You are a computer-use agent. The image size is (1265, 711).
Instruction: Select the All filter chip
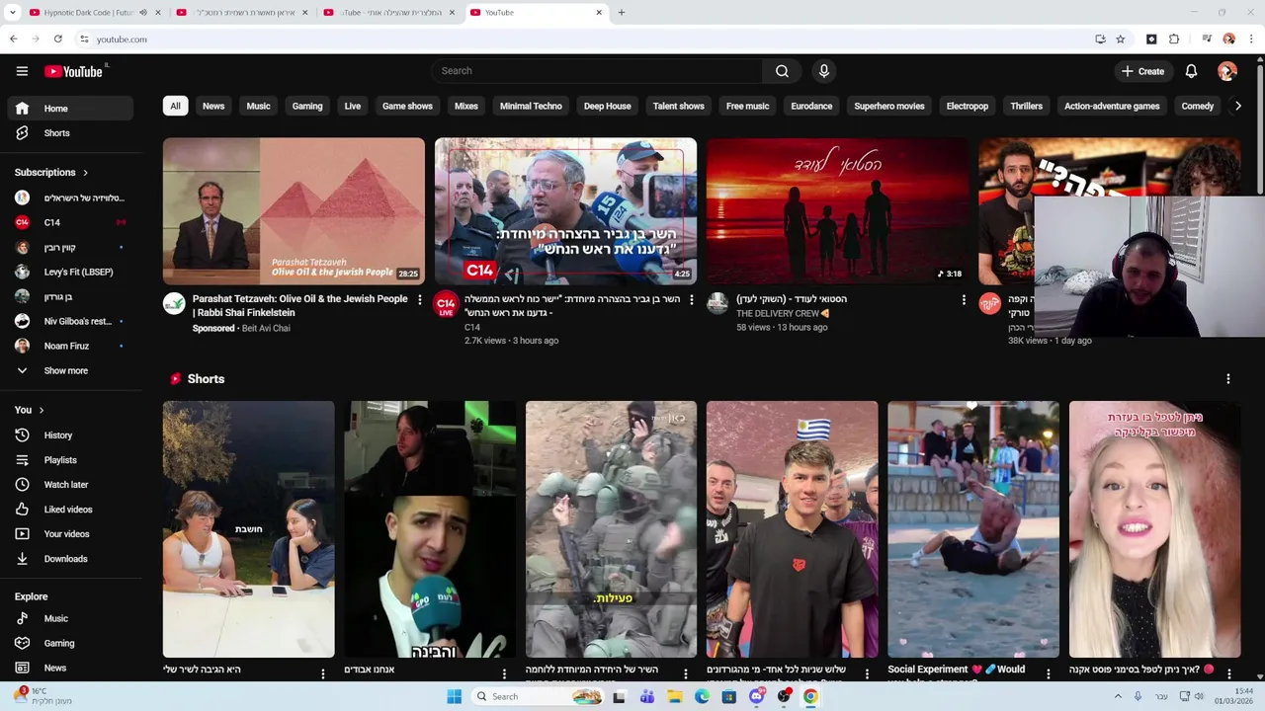point(175,107)
